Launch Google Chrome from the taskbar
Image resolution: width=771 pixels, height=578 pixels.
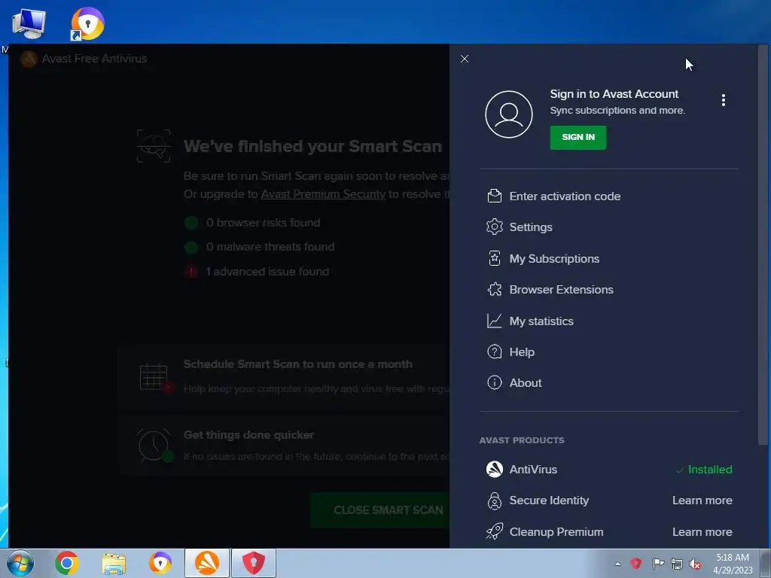[67, 563]
